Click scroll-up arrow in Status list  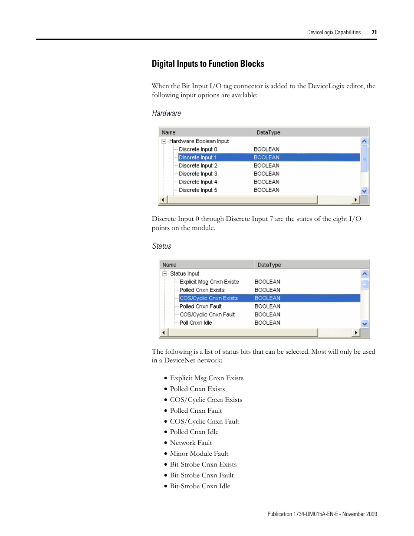(365, 273)
